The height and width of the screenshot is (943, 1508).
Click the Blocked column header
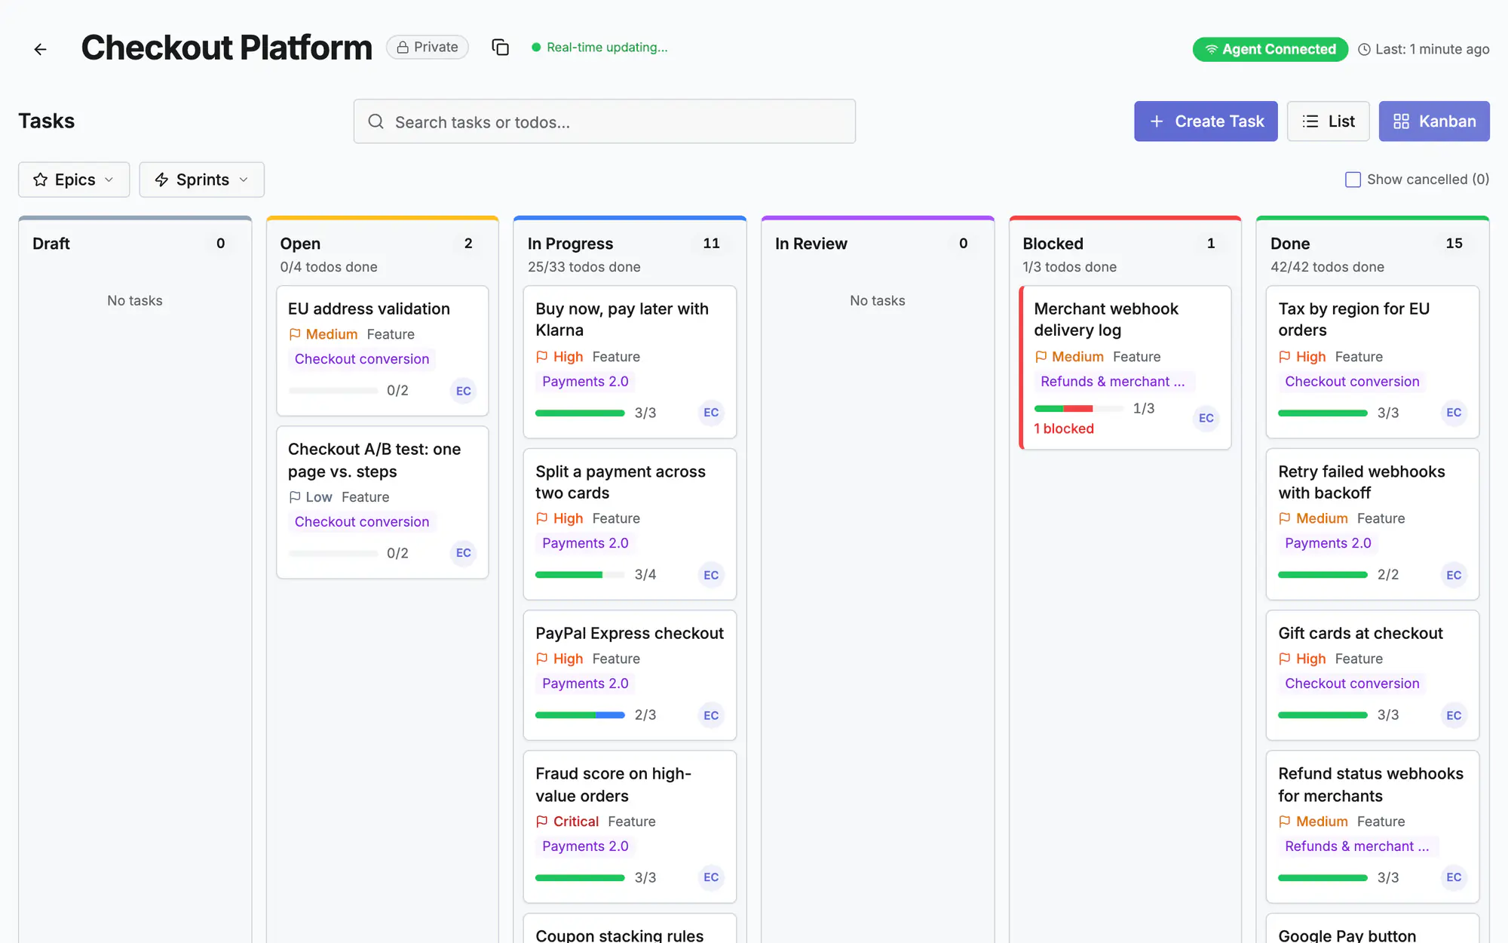pos(1053,244)
